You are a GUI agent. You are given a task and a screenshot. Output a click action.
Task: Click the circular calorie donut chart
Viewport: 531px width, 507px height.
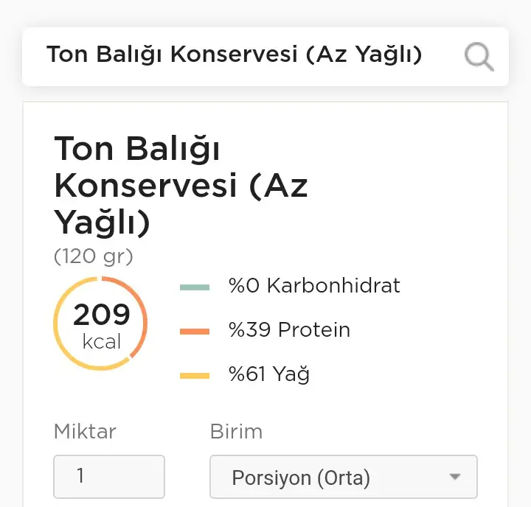click(x=101, y=324)
